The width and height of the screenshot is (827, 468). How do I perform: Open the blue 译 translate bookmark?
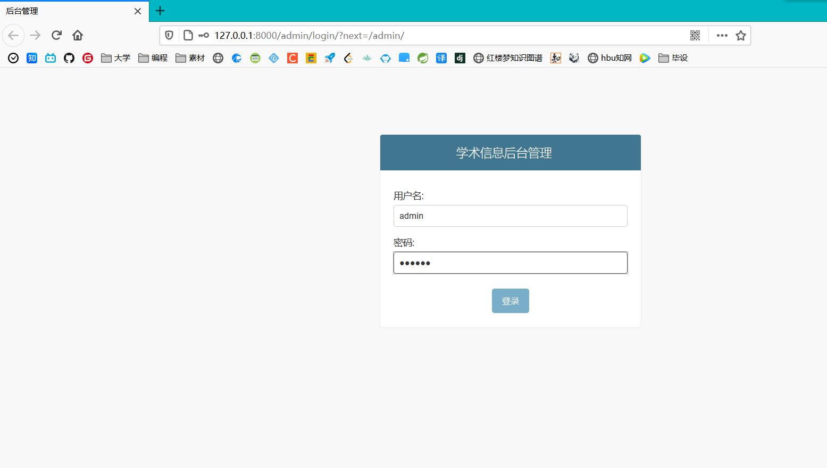pos(441,58)
